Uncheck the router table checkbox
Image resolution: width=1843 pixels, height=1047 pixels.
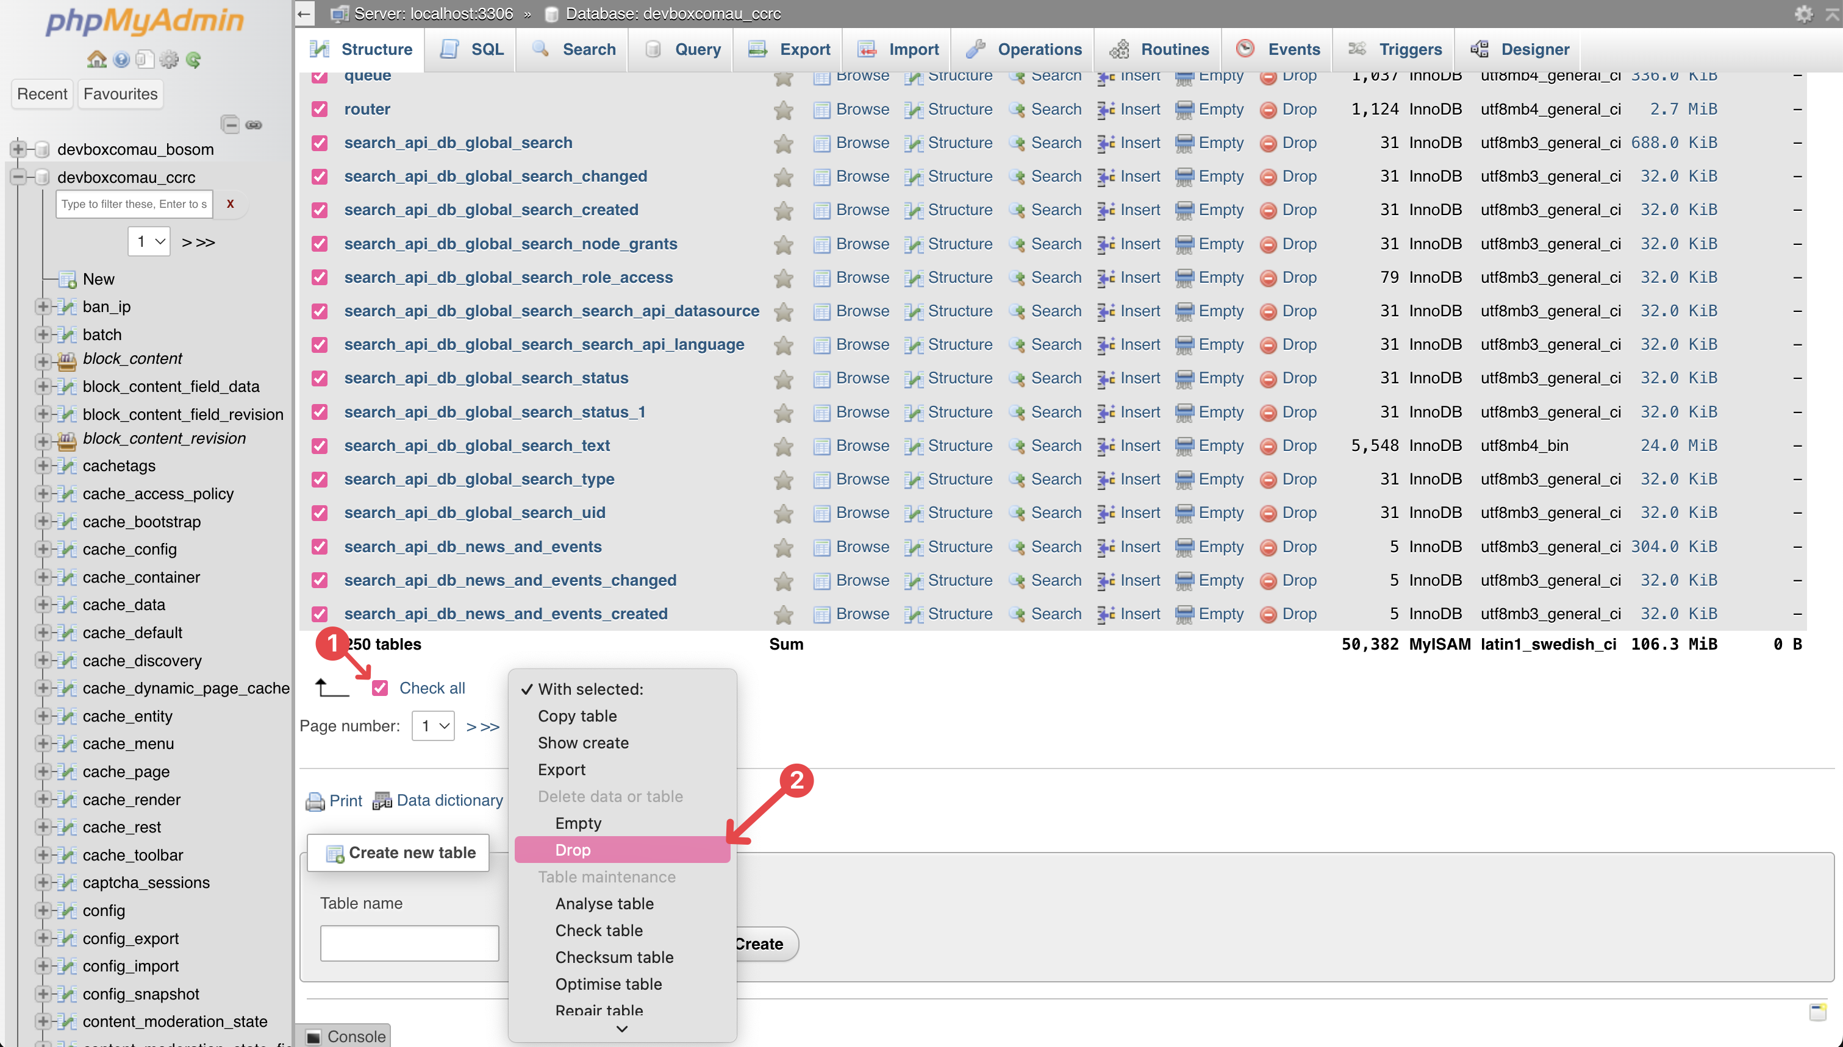tap(320, 109)
